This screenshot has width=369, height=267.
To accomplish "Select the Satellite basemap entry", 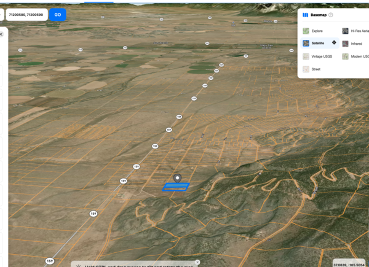I will tap(320, 43).
